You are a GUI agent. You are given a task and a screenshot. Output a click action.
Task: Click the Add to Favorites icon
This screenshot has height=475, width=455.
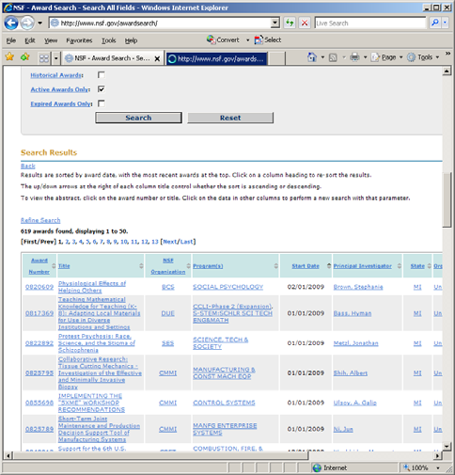click(25, 57)
